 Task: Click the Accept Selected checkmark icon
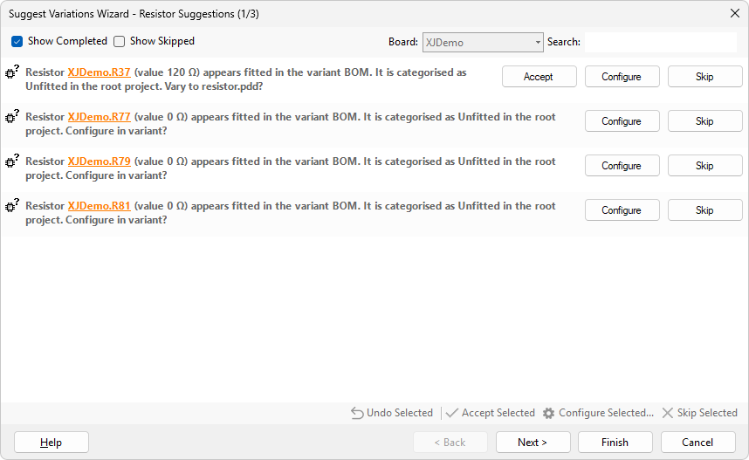pyautogui.click(x=452, y=413)
